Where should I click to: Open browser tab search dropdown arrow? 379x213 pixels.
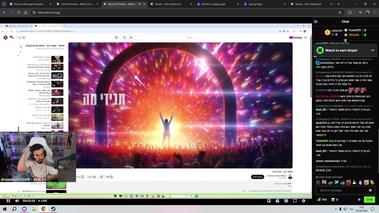pos(4,4)
